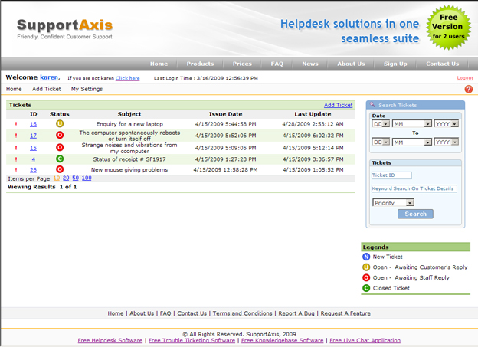Click the Request A Feature footer link
The height and width of the screenshot is (347, 478).
click(345, 313)
